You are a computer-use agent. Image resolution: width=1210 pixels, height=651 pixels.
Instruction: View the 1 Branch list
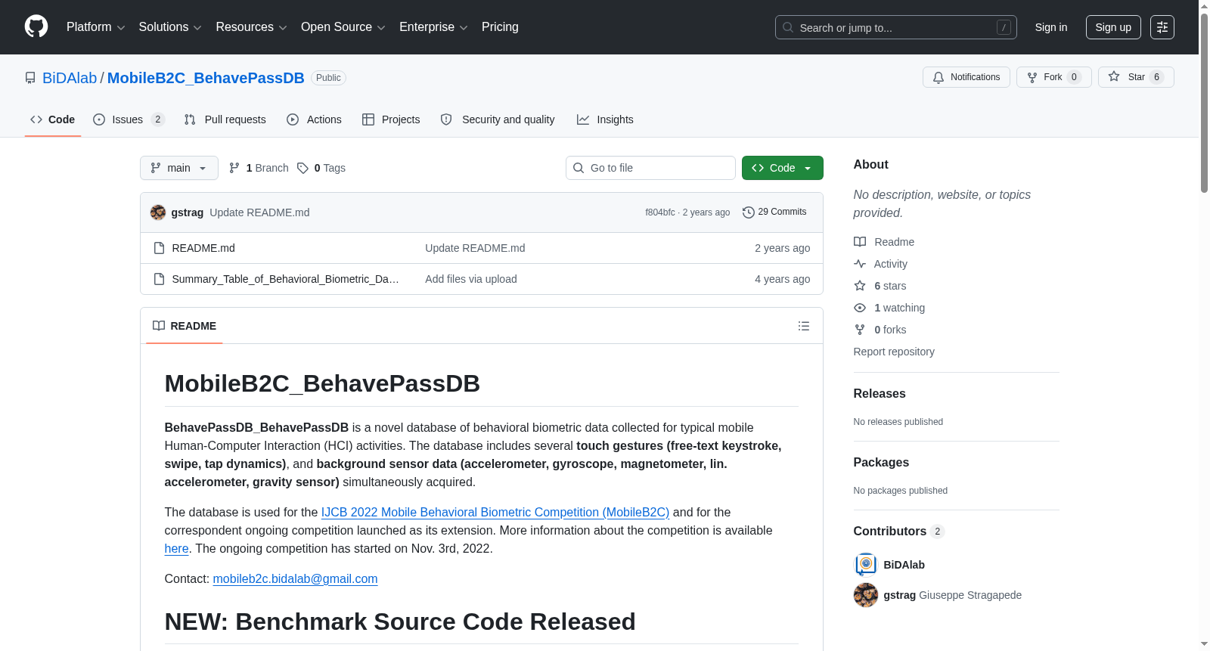click(x=259, y=168)
